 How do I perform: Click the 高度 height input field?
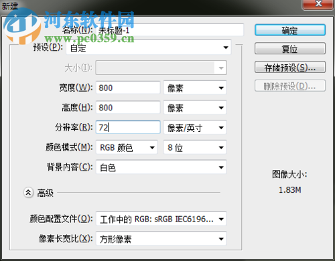pos(128,108)
